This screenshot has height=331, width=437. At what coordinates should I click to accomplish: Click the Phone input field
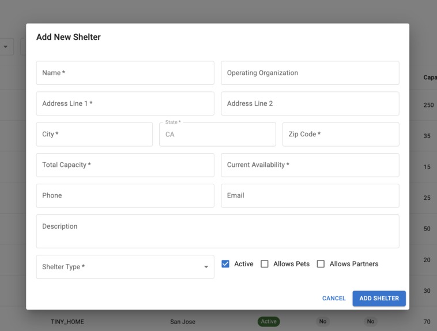click(125, 196)
